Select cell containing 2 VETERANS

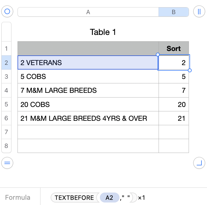pyautogui.click(x=88, y=63)
